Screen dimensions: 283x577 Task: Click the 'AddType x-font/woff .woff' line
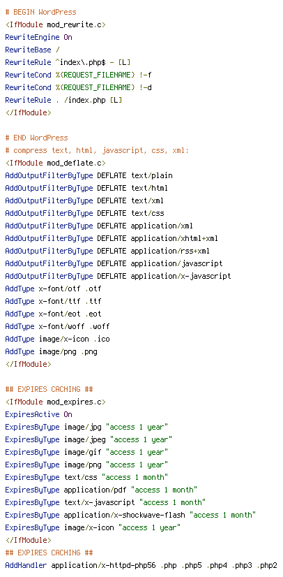tap(57, 326)
